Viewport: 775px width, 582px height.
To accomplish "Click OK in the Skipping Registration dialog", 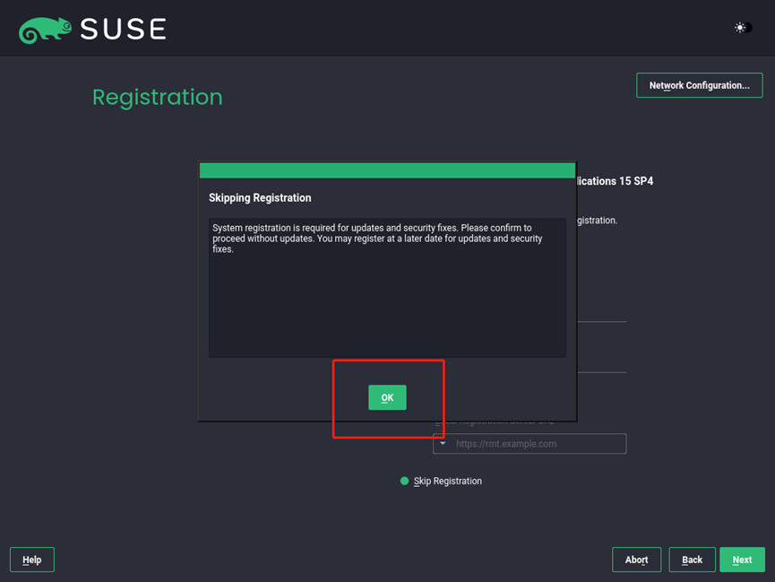I will pos(387,397).
